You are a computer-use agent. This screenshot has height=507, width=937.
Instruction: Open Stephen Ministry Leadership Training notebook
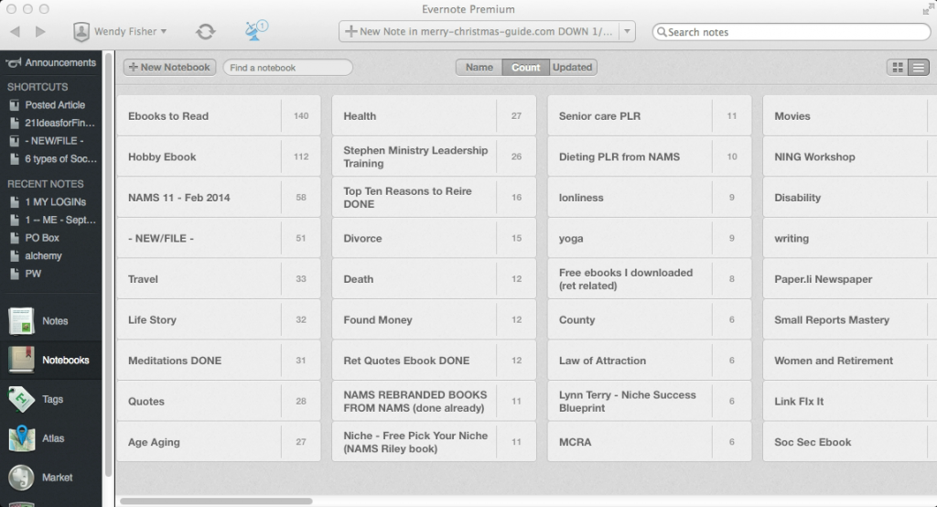434,156
